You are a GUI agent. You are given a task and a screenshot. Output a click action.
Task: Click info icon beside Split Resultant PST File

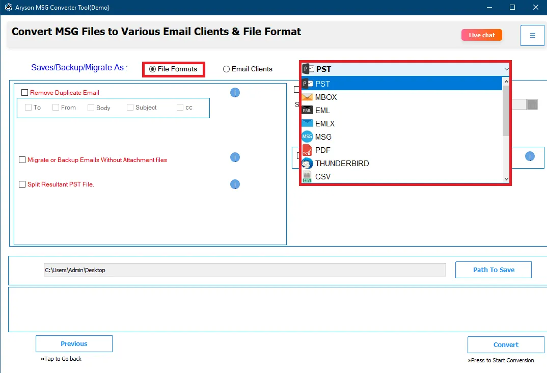pos(235,184)
